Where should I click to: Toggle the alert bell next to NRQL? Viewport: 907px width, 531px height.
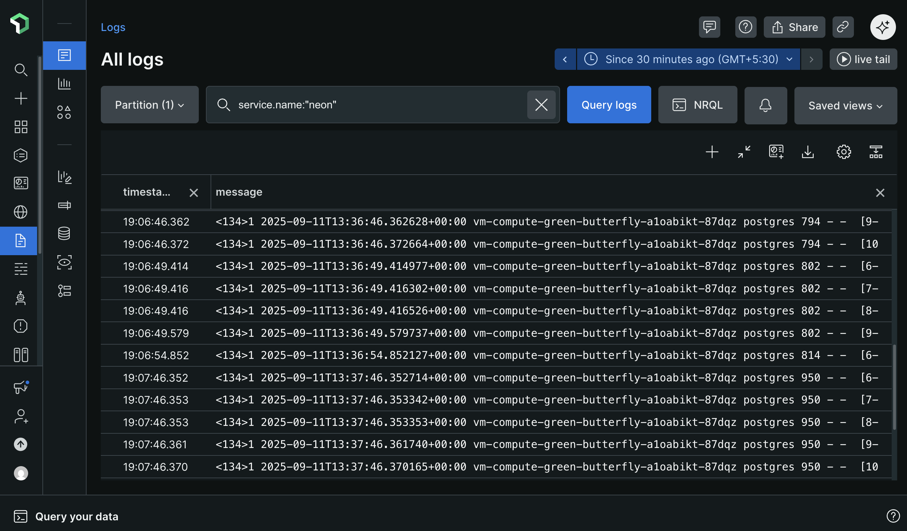tap(766, 105)
